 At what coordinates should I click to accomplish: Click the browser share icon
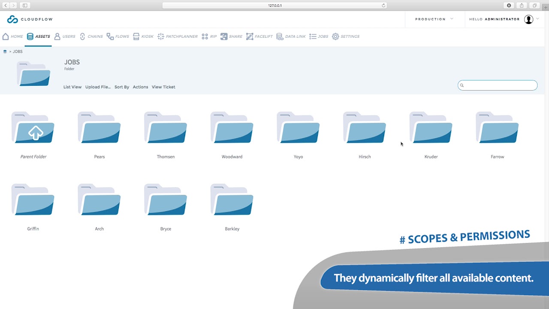point(522,6)
